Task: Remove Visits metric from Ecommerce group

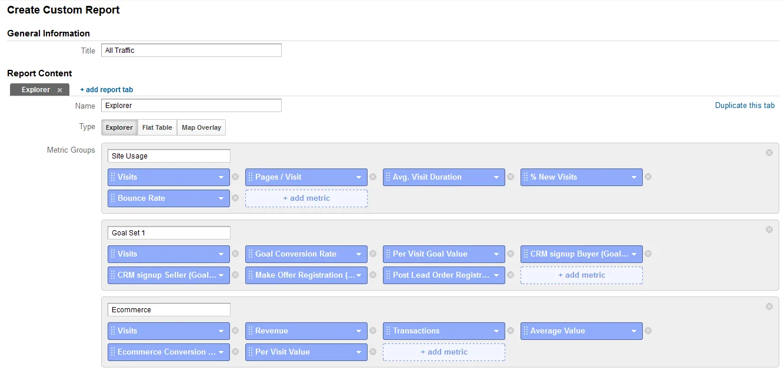Action: [x=235, y=330]
